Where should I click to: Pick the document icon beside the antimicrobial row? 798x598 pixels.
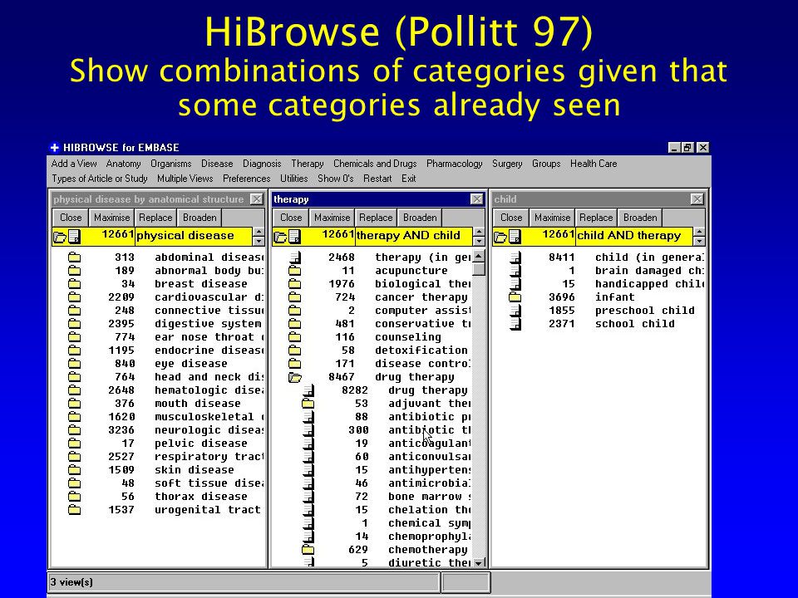pyautogui.click(x=308, y=483)
